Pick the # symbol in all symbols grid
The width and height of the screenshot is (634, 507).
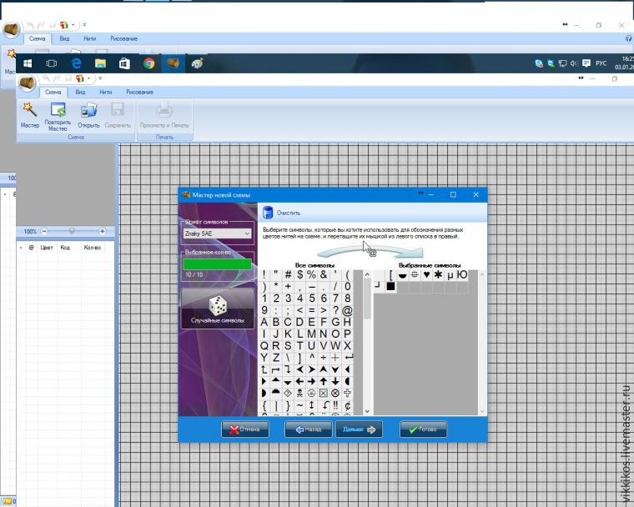pos(288,275)
